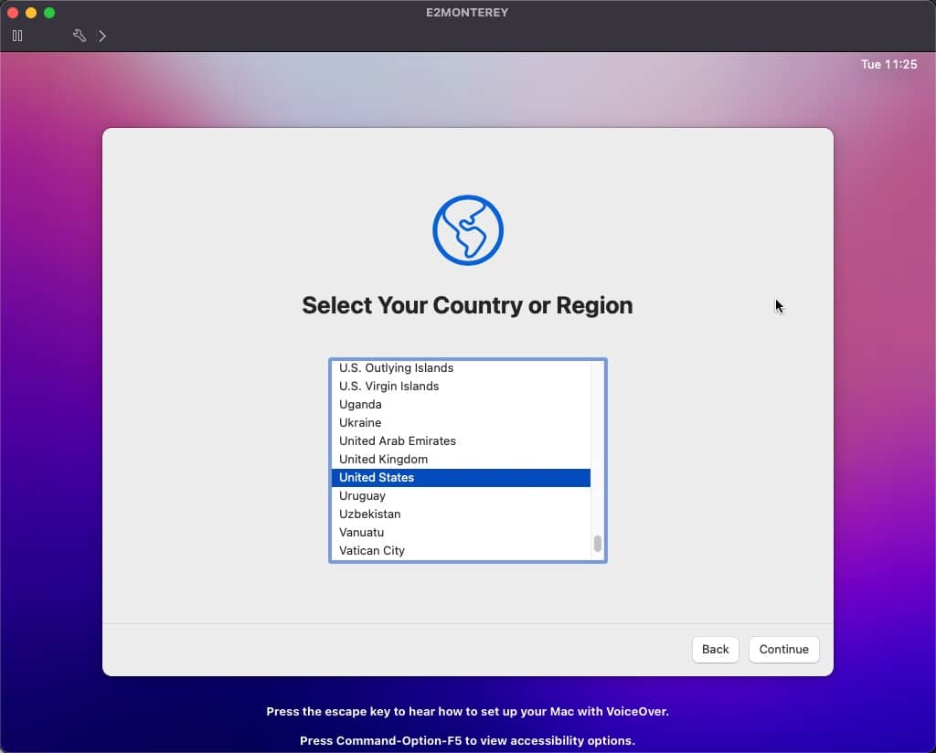Click the country list scrollbar thumb
This screenshot has width=936, height=753.
point(598,544)
